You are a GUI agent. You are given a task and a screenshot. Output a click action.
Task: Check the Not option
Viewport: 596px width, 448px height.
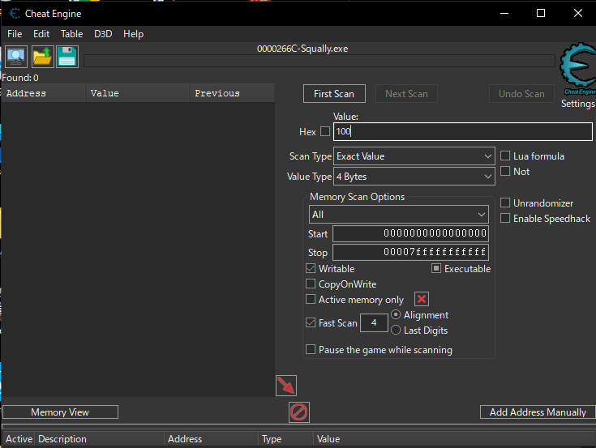click(x=504, y=171)
